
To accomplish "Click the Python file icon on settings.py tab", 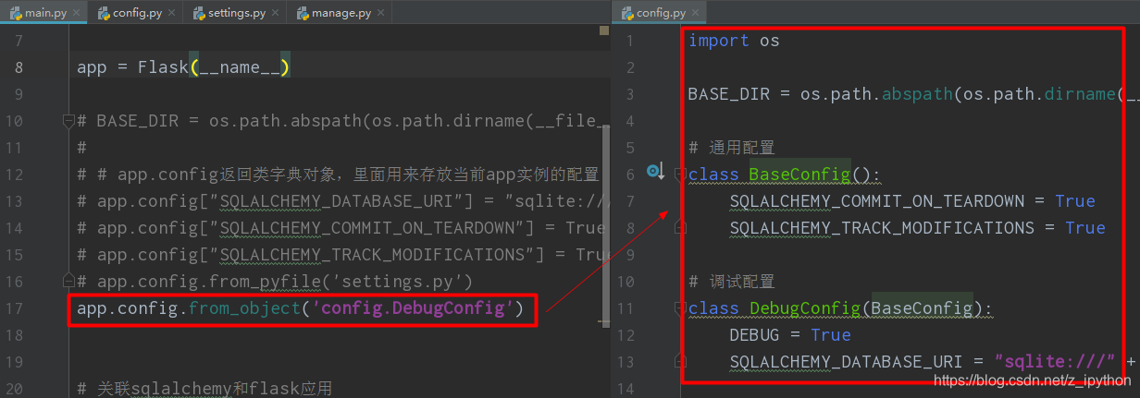I will (x=201, y=13).
